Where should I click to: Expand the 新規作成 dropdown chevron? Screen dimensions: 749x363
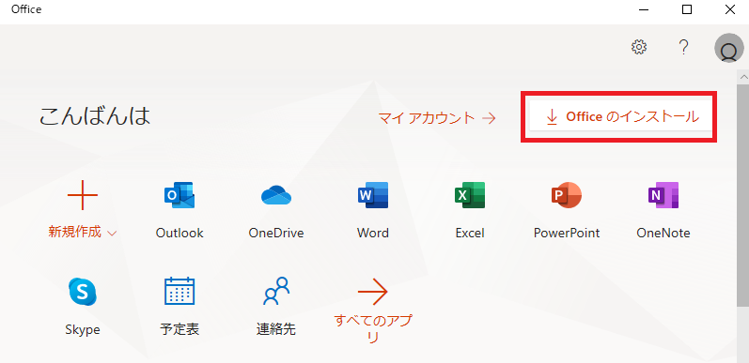[x=112, y=234]
